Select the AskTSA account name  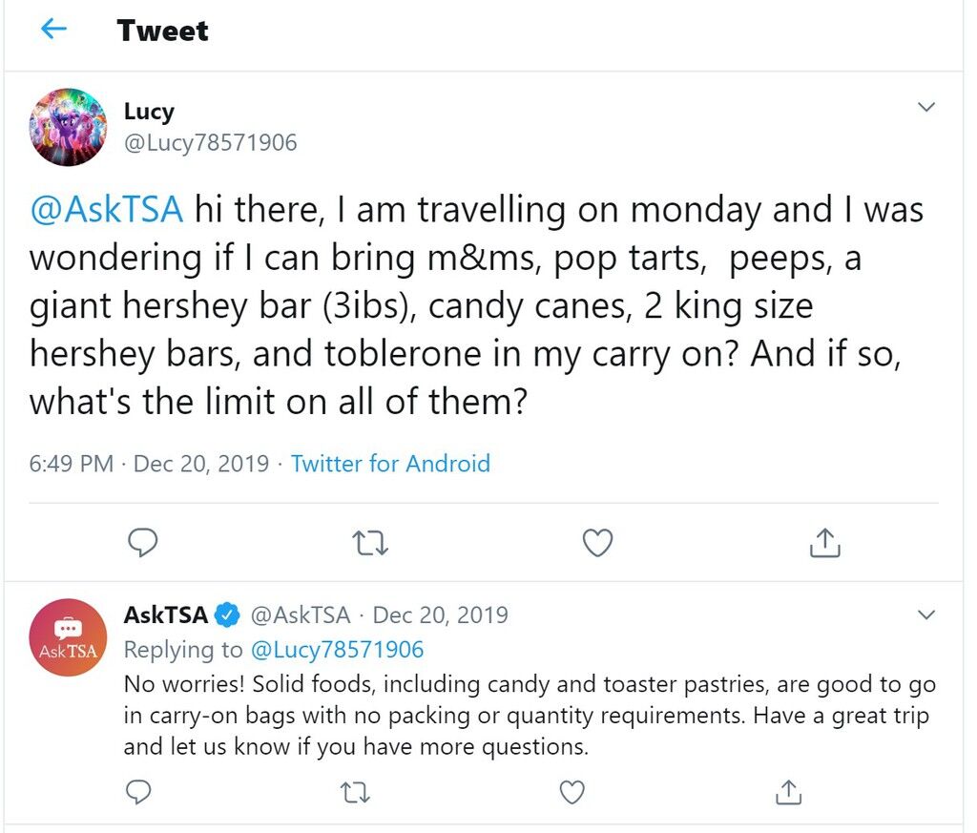pyautogui.click(x=166, y=614)
